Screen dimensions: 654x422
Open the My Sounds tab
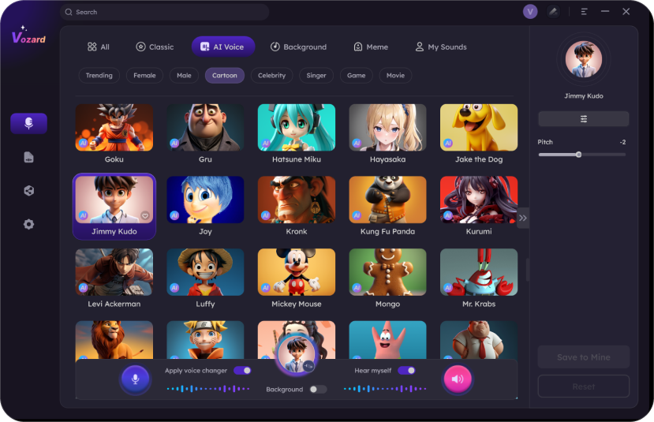coord(441,47)
